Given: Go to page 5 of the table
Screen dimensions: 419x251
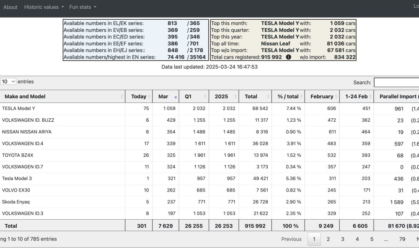Looking at the screenshot, I should pyautogui.click(x=372, y=239).
